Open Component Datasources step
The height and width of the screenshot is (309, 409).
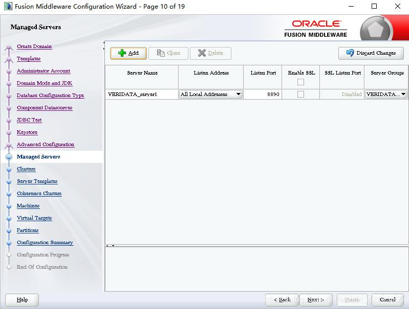(45, 108)
